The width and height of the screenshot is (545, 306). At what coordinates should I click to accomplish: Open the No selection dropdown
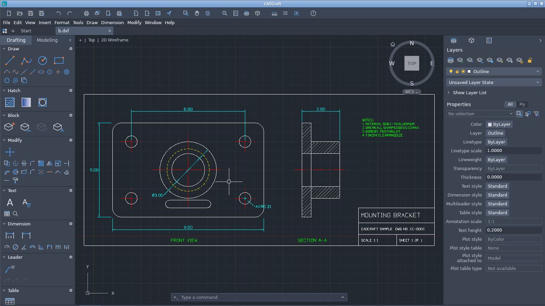click(x=480, y=113)
